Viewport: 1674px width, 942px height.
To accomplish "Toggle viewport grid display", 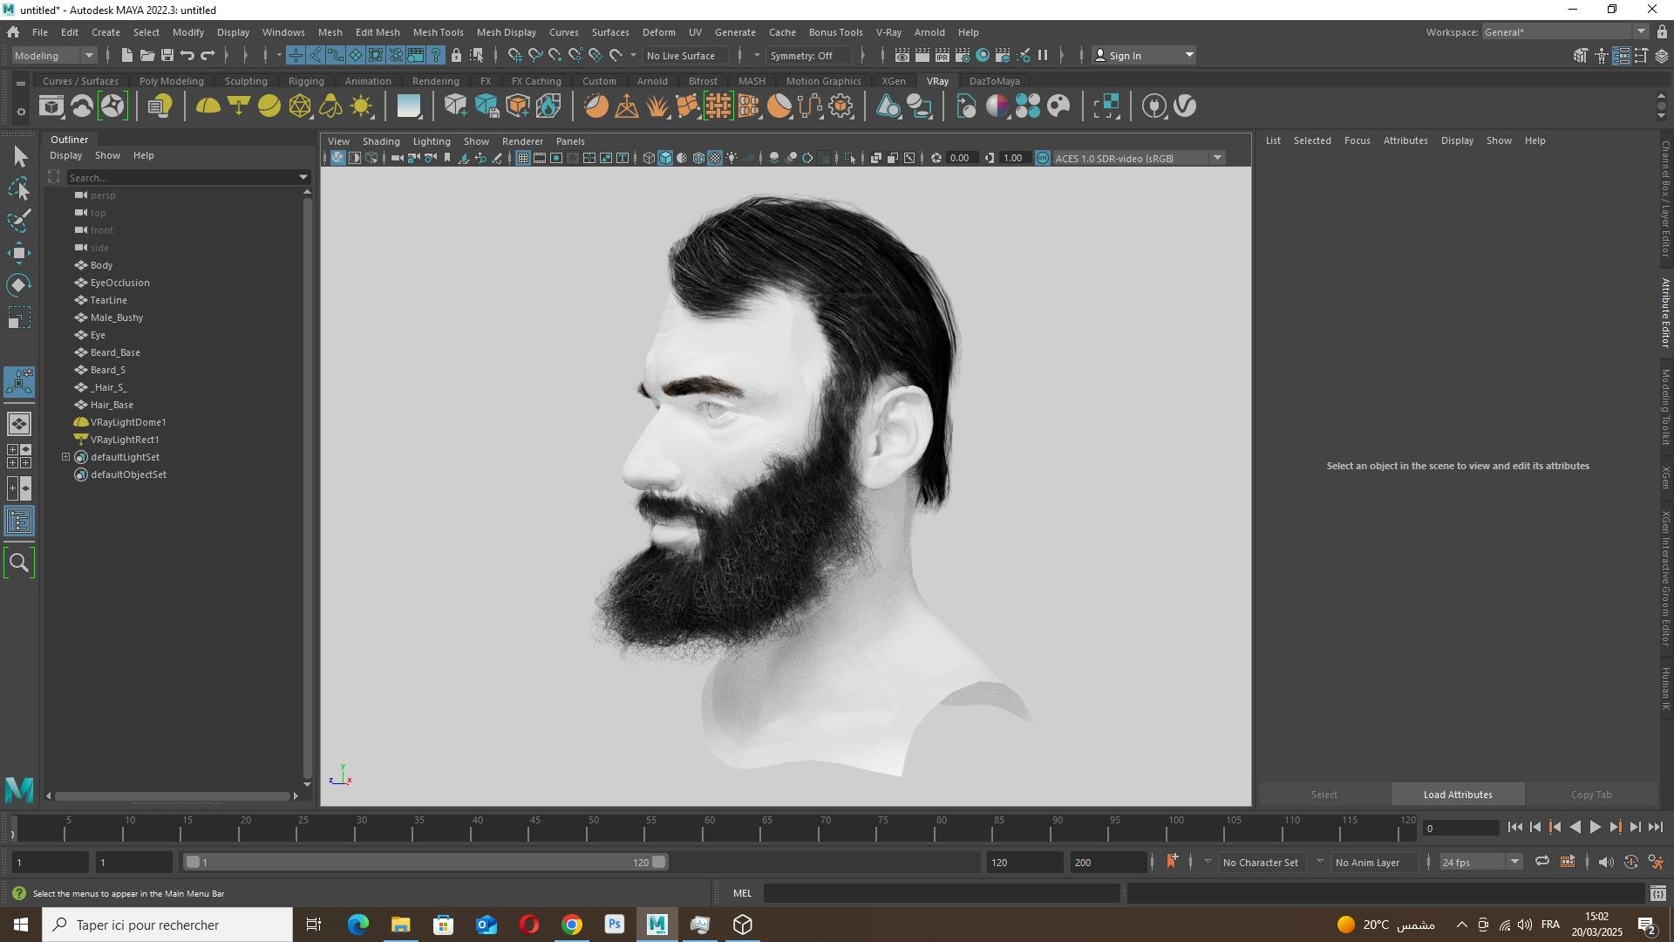I will pyautogui.click(x=522, y=158).
